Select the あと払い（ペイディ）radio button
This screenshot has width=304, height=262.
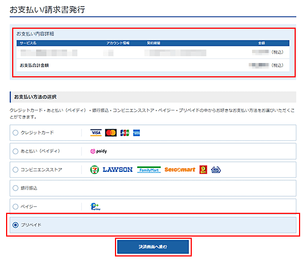(15, 151)
